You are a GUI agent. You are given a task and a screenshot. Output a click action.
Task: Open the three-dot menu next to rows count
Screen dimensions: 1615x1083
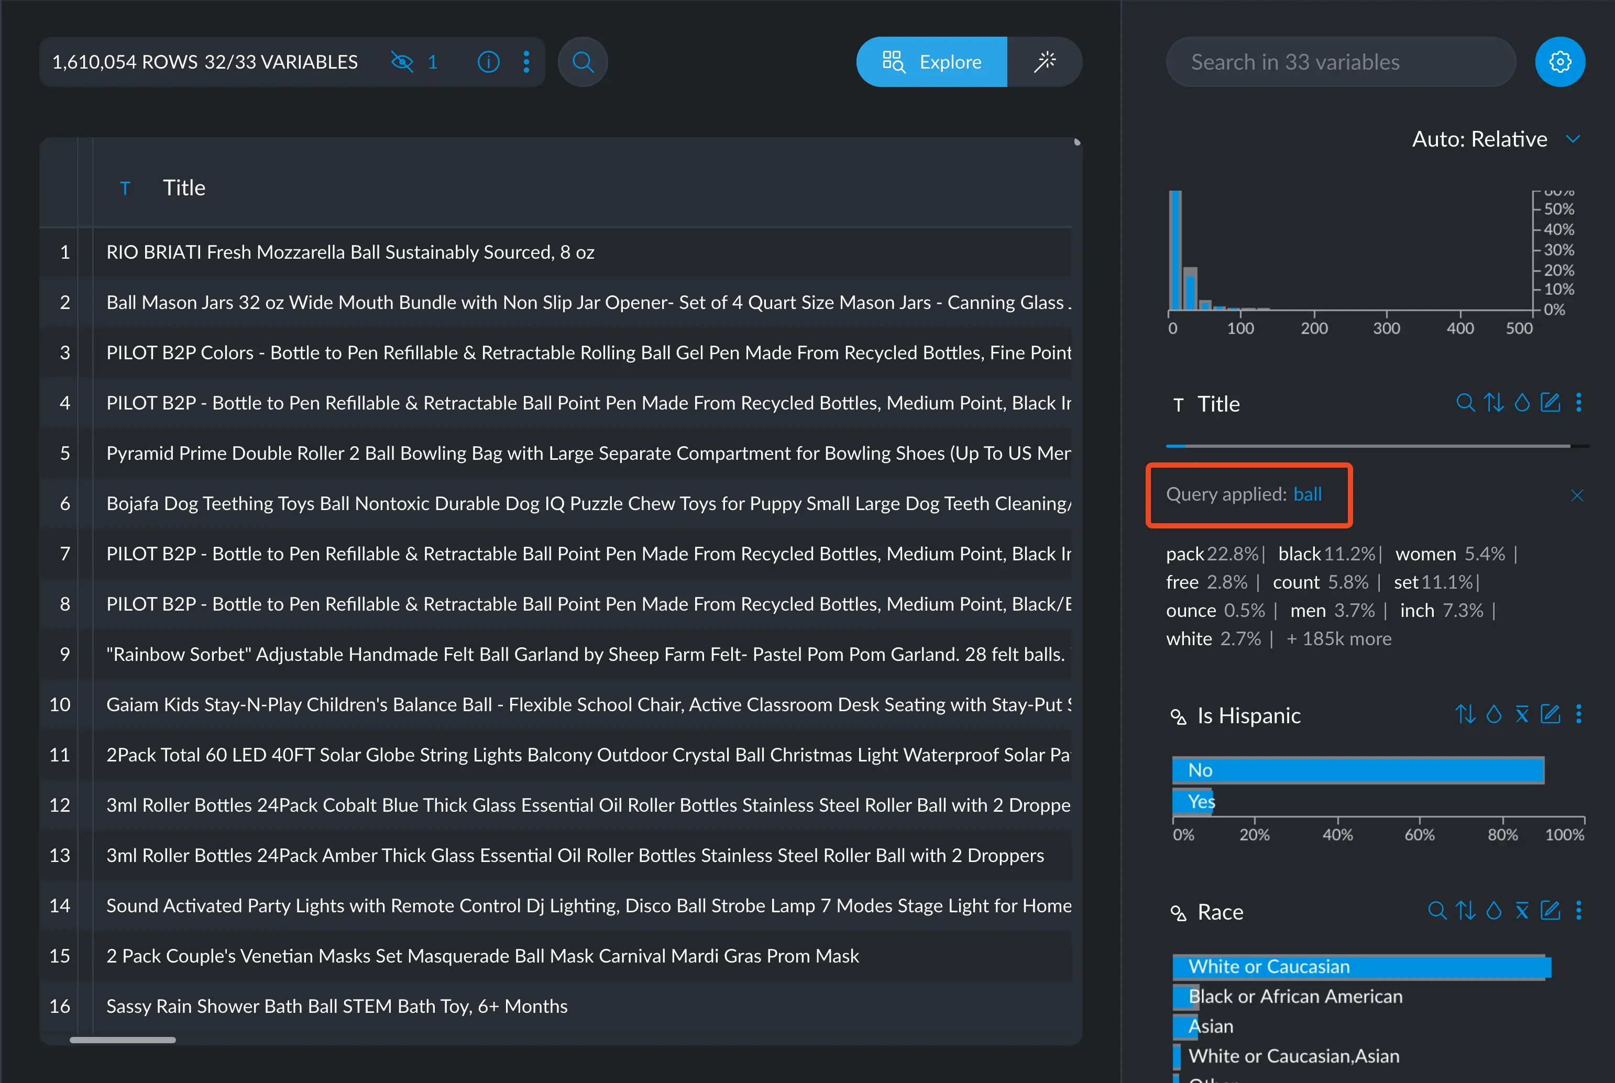[x=526, y=62]
